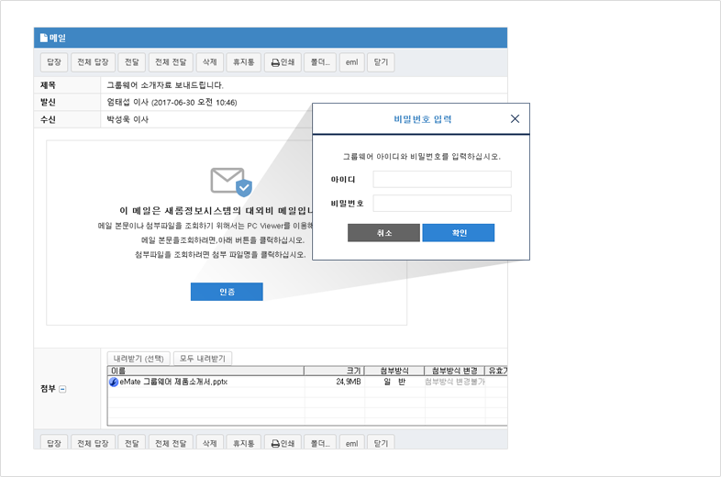
Task: Click 모두 내려받기 download all button
Action: point(204,359)
